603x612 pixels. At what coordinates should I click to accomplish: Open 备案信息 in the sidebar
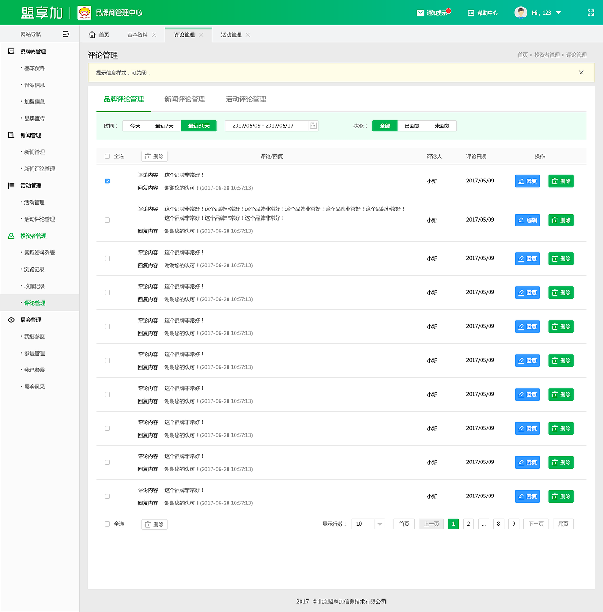click(x=34, y=85)
